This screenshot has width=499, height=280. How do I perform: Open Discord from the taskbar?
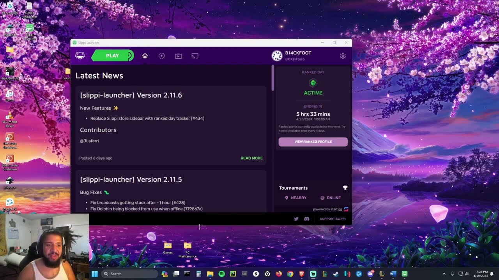point(370,274)
